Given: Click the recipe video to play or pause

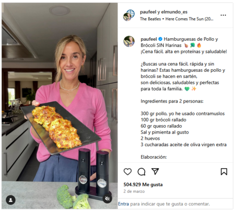Looking at the screenshot, I should pos(60,106).
